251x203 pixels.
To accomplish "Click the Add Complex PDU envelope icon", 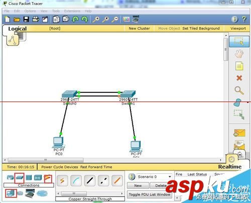I will (x=239, y=145).
